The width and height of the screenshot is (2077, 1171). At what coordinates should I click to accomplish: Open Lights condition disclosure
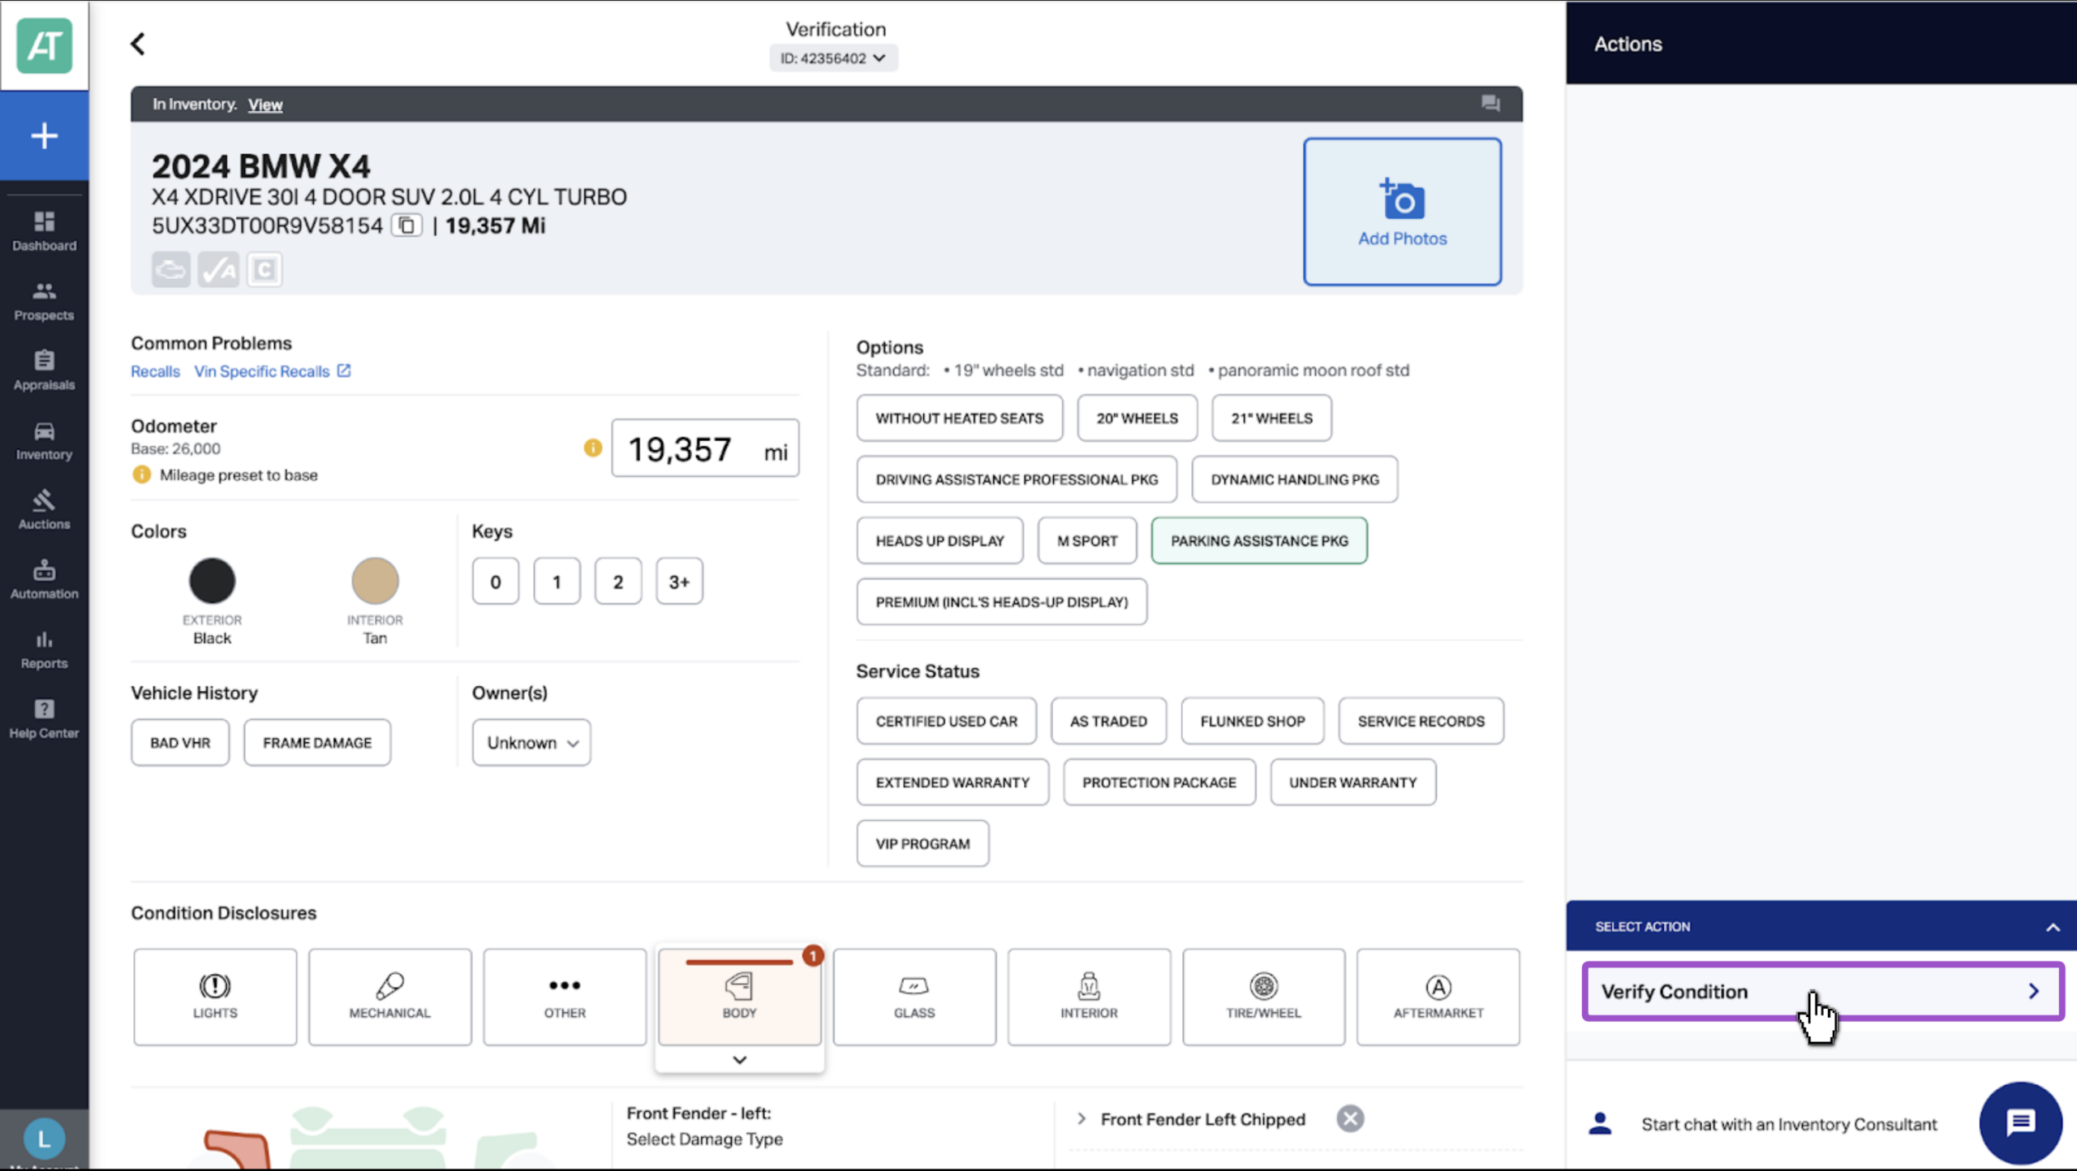pos(215,997)
